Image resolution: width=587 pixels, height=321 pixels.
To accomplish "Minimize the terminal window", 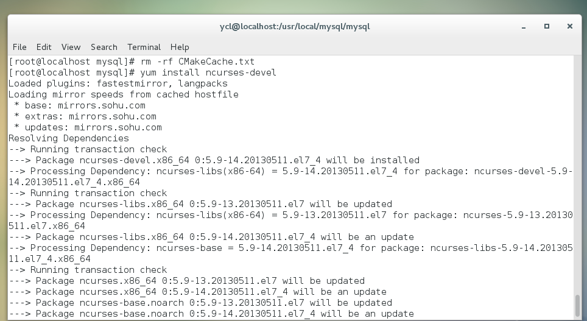I will pyautogui.click(x=524, y=27).
